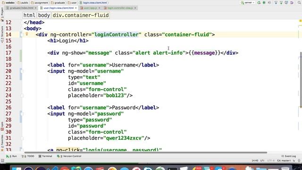Change the UTF-8 file encoding selector
The width and height of the screenshot is (302, 170).
[271, 161]
